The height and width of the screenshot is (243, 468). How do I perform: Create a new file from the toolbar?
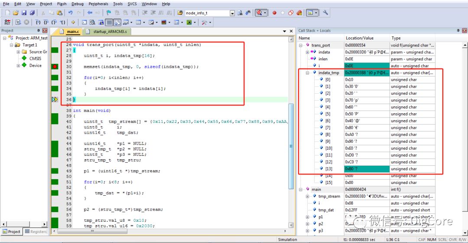(x=7, y=13)
